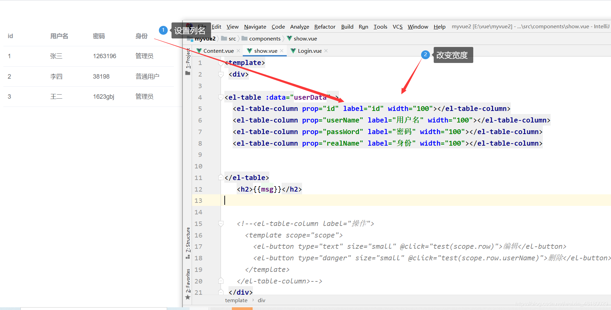Click the Vue icon on Content.vue tab

(199, 51)
